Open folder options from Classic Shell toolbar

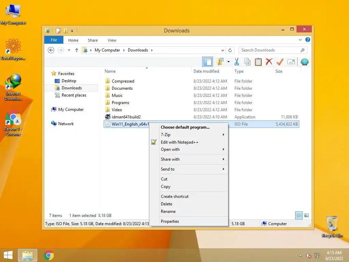[x=220, y=62]
